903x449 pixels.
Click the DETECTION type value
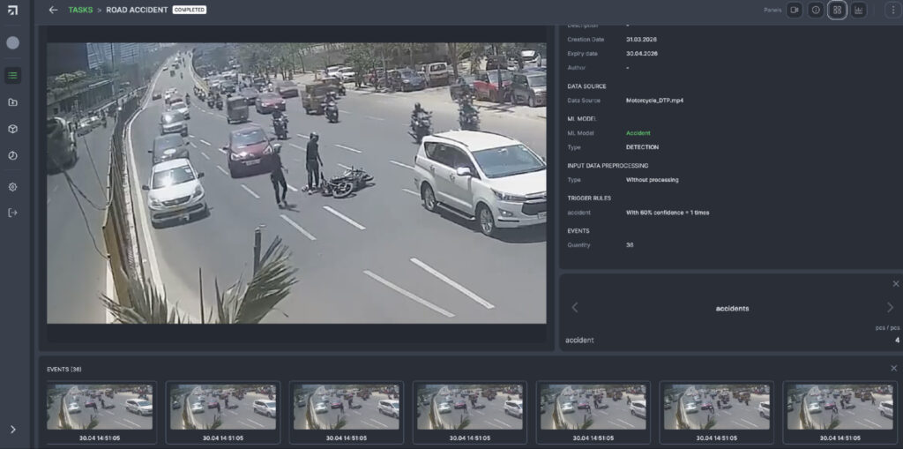642,147
